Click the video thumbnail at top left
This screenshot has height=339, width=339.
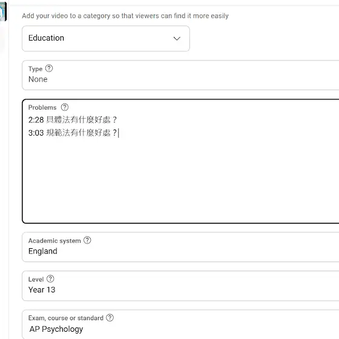tap(3, 12)
